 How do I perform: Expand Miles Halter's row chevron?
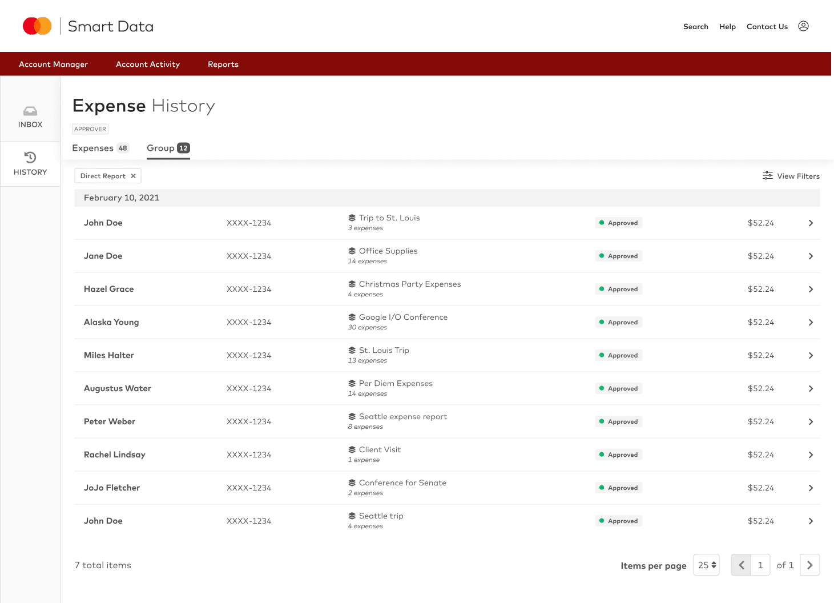[811, 355]
